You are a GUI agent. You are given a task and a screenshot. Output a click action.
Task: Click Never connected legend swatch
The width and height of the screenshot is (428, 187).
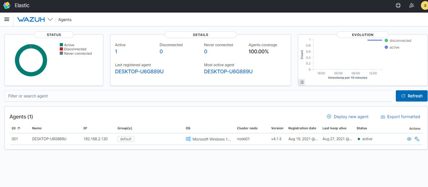pos(61,53)
